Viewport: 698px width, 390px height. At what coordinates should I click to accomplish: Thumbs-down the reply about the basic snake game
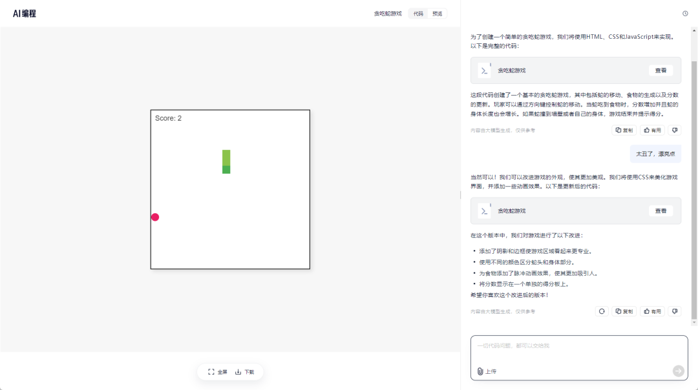click(x=675, y=130)
